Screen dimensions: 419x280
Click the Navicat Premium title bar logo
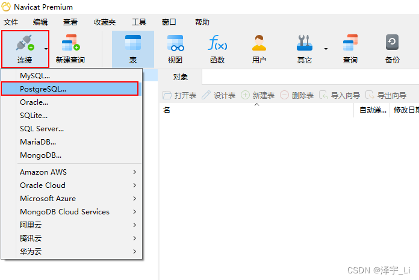coord(6,7)
